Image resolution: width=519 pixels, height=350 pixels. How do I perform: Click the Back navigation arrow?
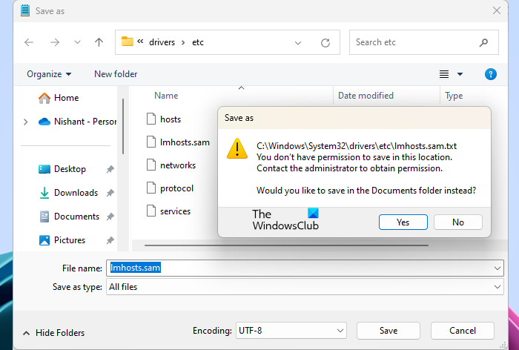(x=29, y=43)
